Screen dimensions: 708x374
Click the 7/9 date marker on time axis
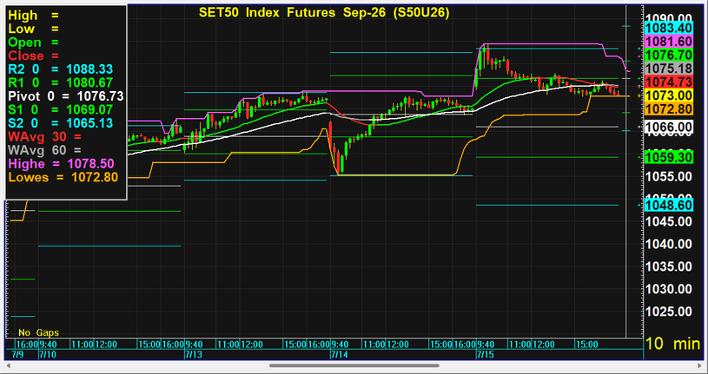(17, 355)
